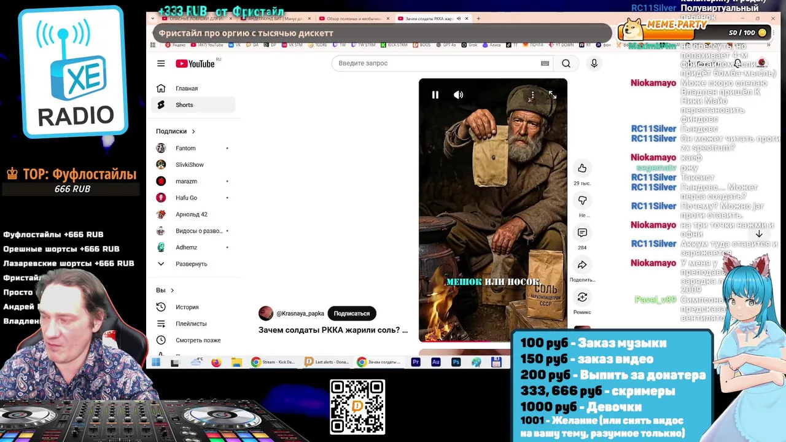Open the marazm subscription channel
This screenshot has height=442, width=786.
(x=193, y=181)
